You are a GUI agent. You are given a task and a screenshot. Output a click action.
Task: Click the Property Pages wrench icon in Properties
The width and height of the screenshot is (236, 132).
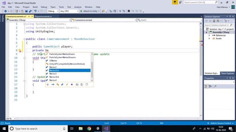pos(215,86)
